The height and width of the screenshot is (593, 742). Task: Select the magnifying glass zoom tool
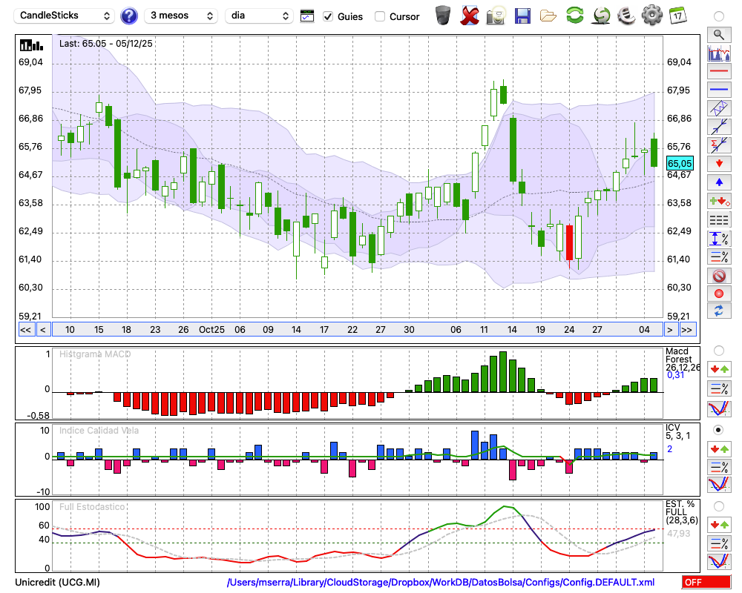tap(718, 34)
